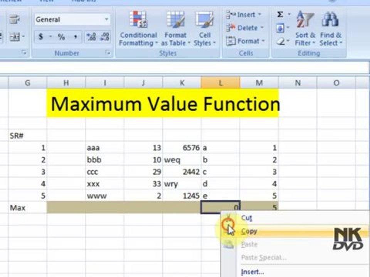Open Cell Styles gallery
Screen dimensions: 370x277
click(205, 29)
